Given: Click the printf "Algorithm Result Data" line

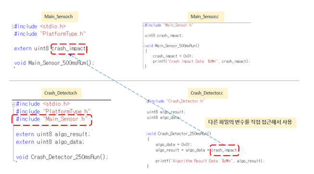Looking at the screenshot, I should [210, 161].
